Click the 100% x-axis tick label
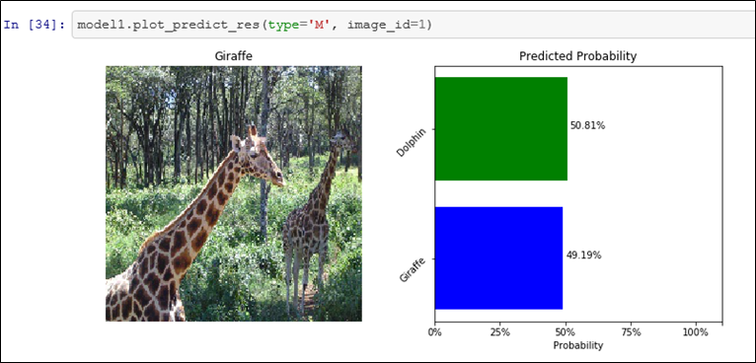Screen dimensions: 756x363 click(696, 332)
